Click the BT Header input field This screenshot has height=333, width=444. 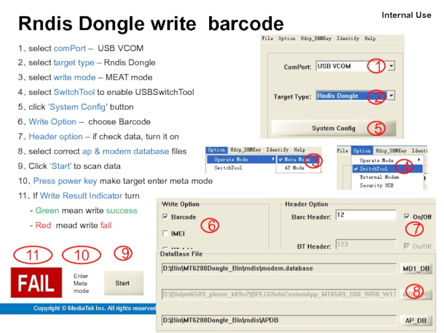366,244
